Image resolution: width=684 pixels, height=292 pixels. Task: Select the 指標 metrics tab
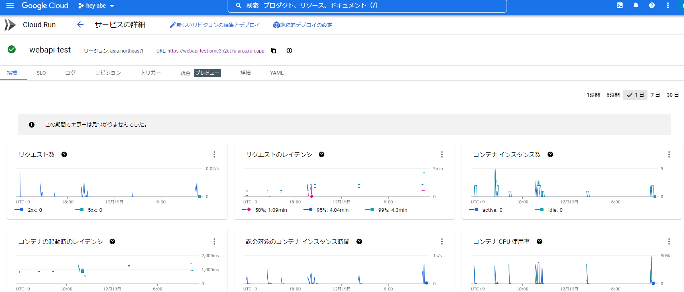[12, 73]
